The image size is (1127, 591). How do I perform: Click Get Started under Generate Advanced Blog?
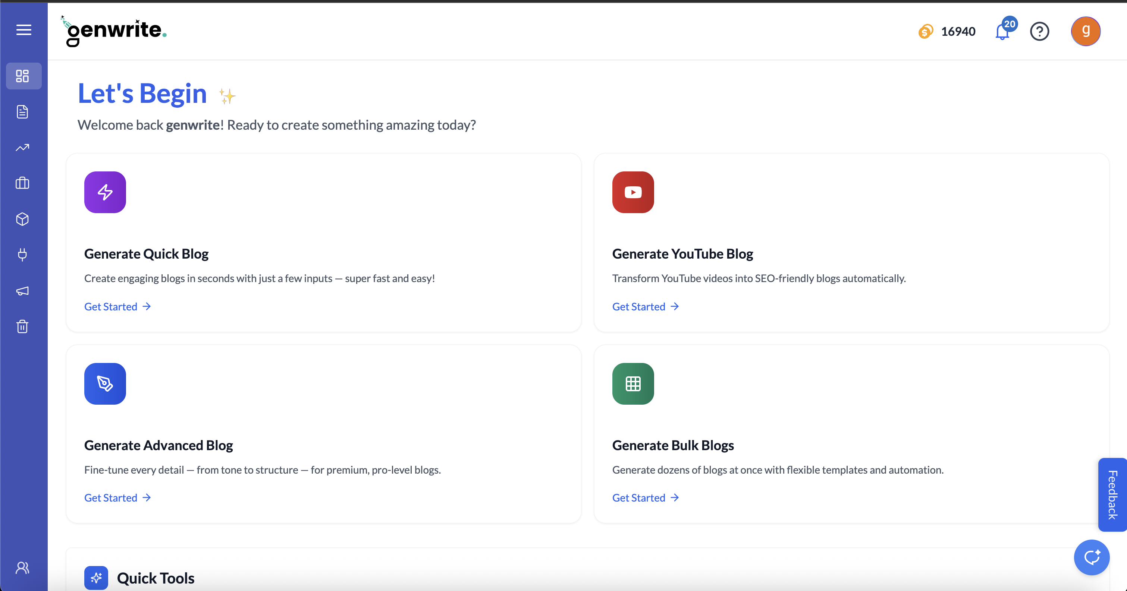117,497
